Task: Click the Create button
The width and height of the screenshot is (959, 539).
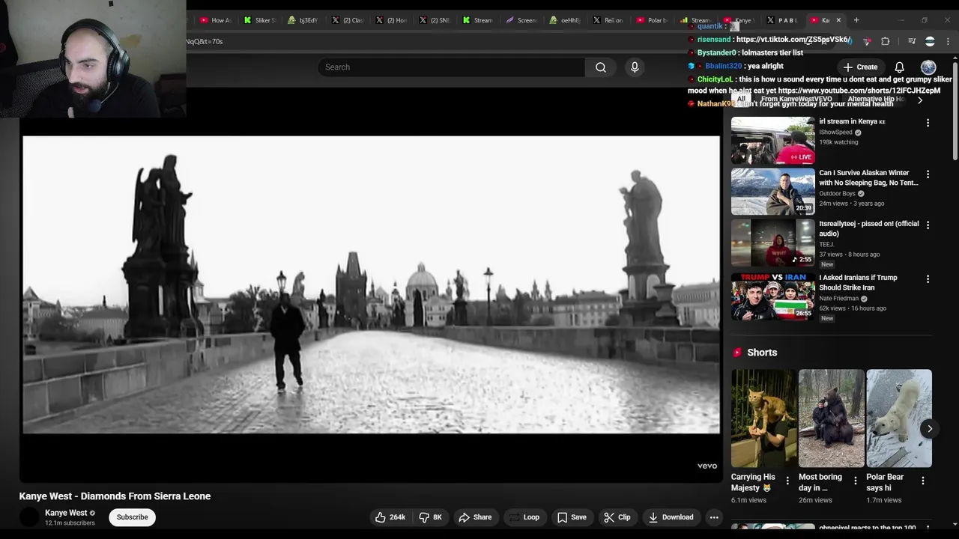Action: pos(860,67)
